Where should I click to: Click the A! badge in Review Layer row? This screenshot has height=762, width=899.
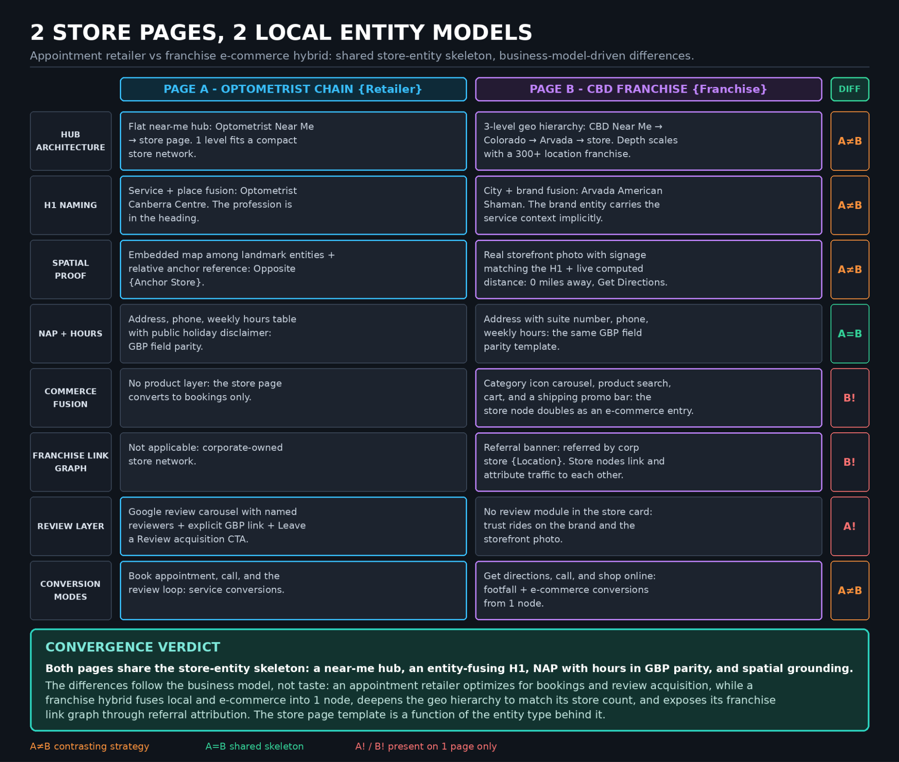[849, 526]
